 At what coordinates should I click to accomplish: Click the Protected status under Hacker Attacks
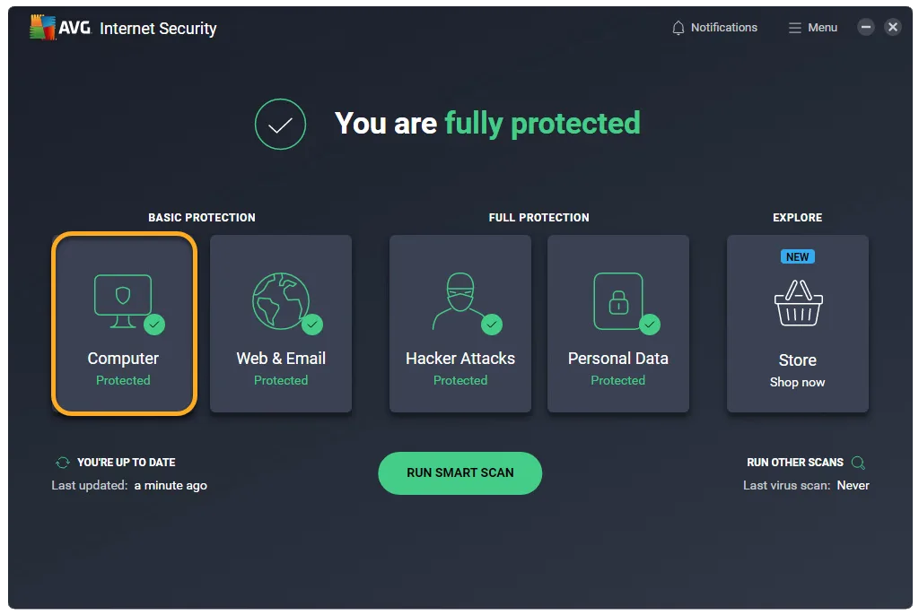pyautogui.click(x=460, y=381)
